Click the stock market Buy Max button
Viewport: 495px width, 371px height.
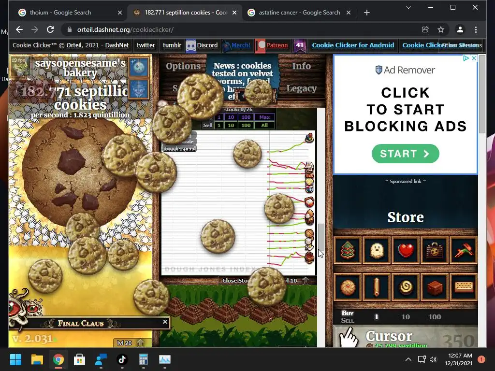pyautogui.click(x=264, y=117)
